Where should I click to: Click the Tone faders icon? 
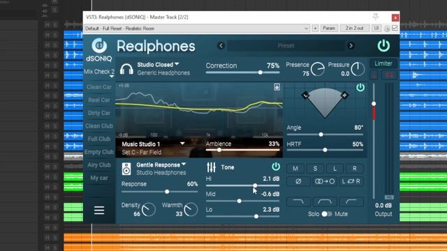point(211,167)
